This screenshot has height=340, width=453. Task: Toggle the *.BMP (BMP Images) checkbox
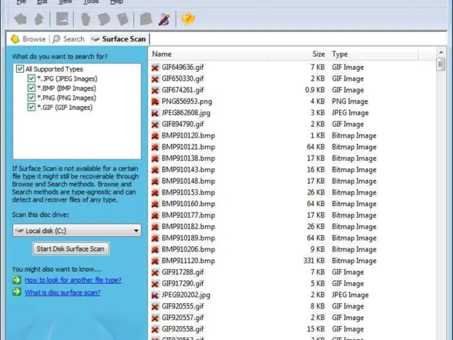(31, 88)
